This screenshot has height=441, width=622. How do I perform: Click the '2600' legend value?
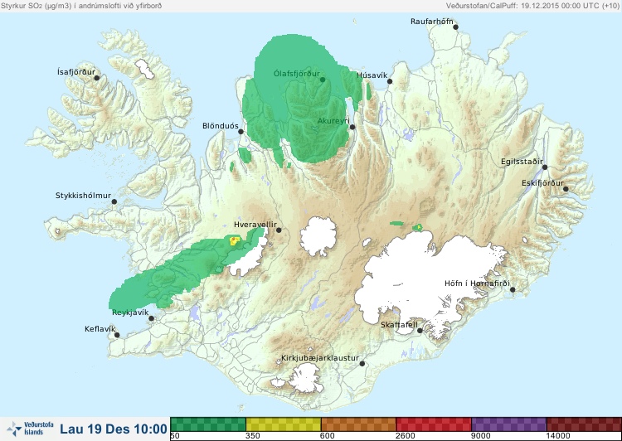pyautogui.click(x=405, y=436)
